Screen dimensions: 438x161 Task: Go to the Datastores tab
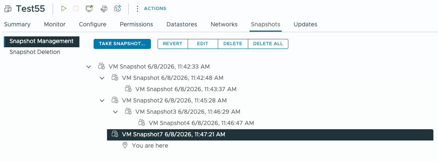(x=182, y=24)
